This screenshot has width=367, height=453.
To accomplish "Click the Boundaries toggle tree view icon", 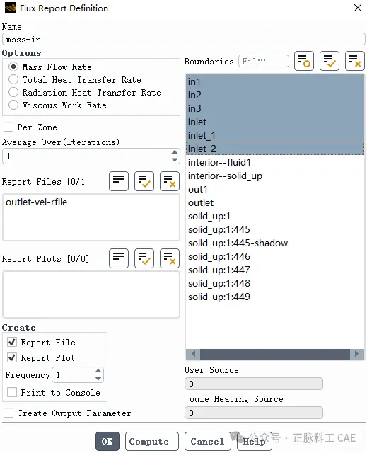I will pos(304,61).
